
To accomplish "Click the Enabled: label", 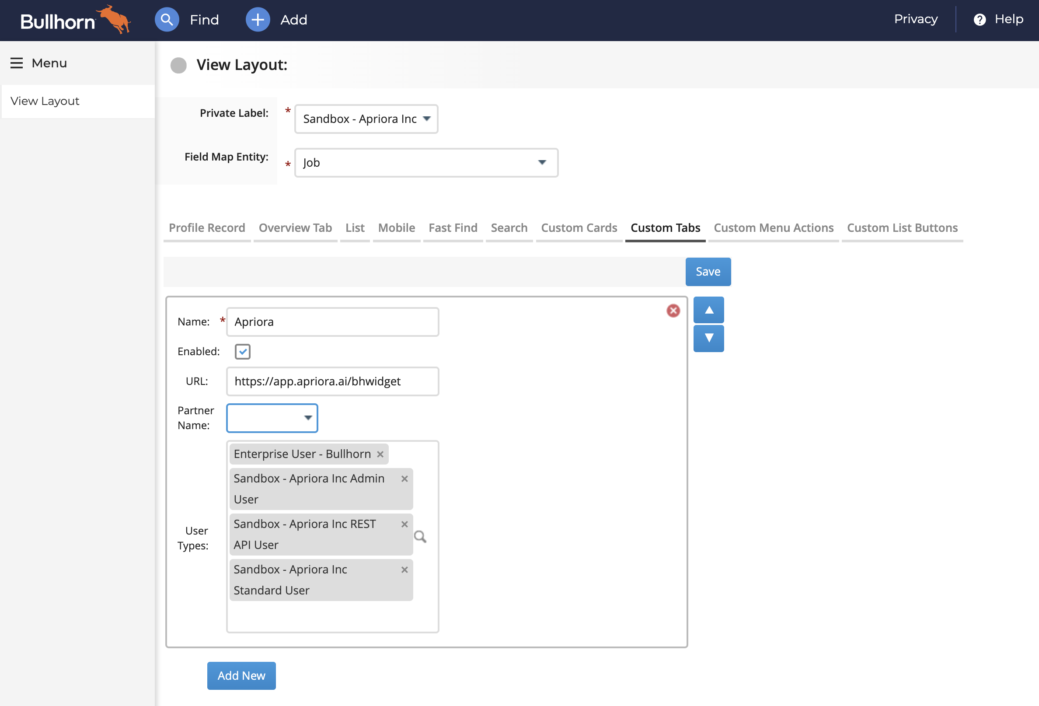I will click(x=199, y=352).
